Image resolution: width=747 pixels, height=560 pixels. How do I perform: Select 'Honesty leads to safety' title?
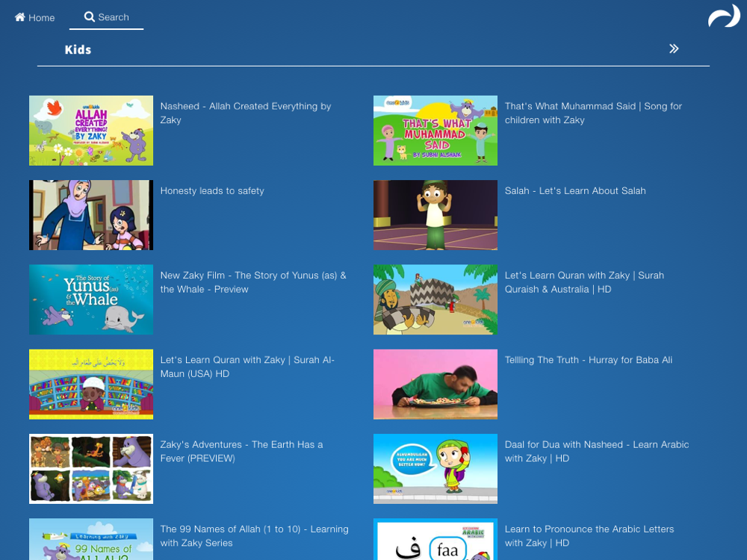coord(212,190)
